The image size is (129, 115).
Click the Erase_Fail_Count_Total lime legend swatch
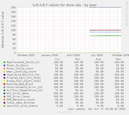coord(4,81)
